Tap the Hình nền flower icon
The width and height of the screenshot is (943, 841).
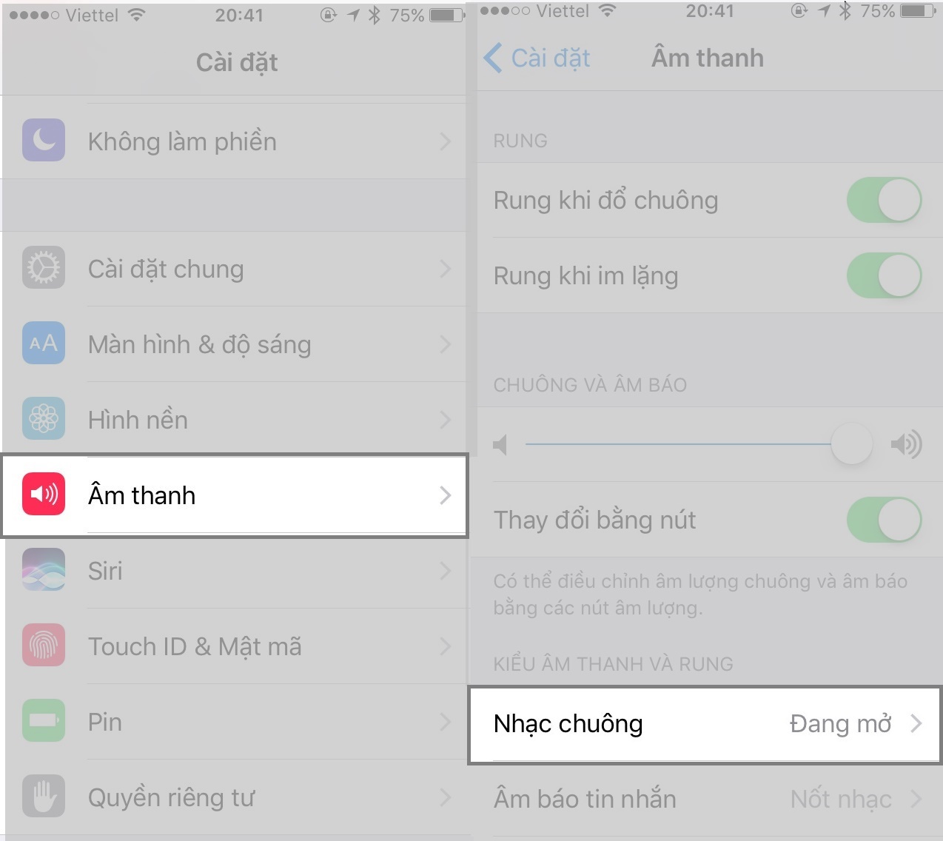[x=44, y=419]
